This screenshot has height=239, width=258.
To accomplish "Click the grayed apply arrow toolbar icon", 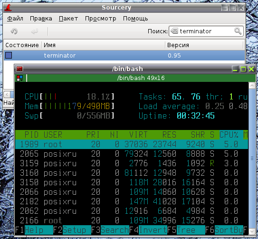I will (x=34, y=31).
